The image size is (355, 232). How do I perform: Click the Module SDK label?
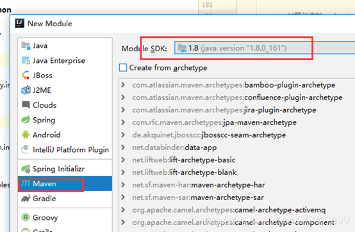(x=144, y=49)
